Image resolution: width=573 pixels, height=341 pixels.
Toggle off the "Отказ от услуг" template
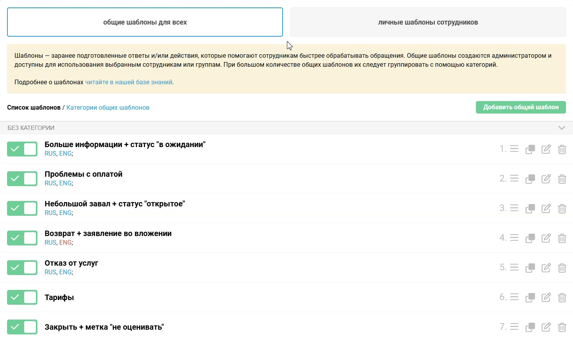pos(22,268)
